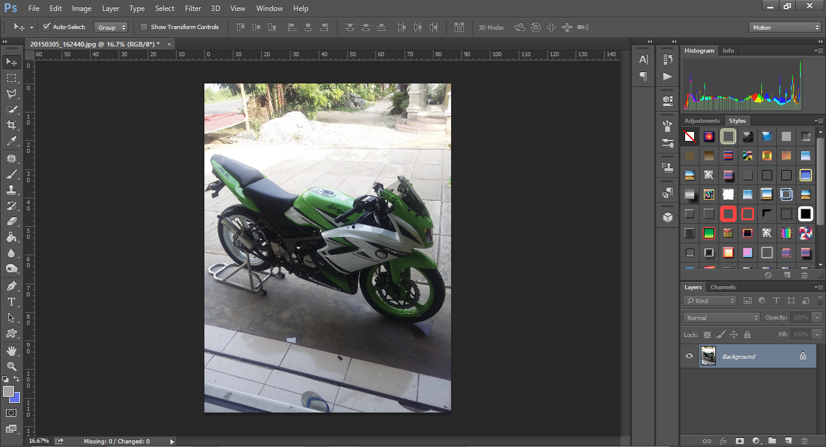Open the Filter menu
Viewport: 826px width, 447px height.
click(x=192, y=8)
